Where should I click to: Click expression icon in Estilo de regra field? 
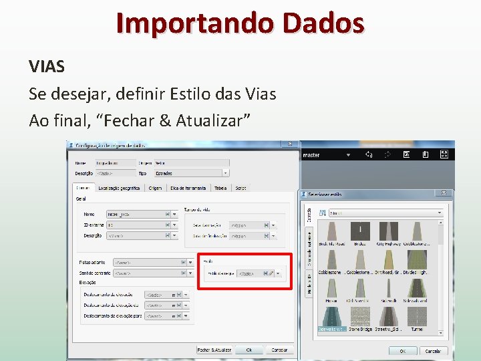[x=266, y=273]
